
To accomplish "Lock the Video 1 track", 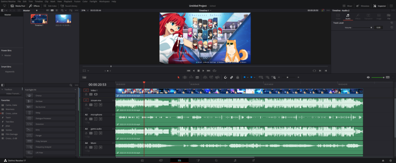I will 86,94.
